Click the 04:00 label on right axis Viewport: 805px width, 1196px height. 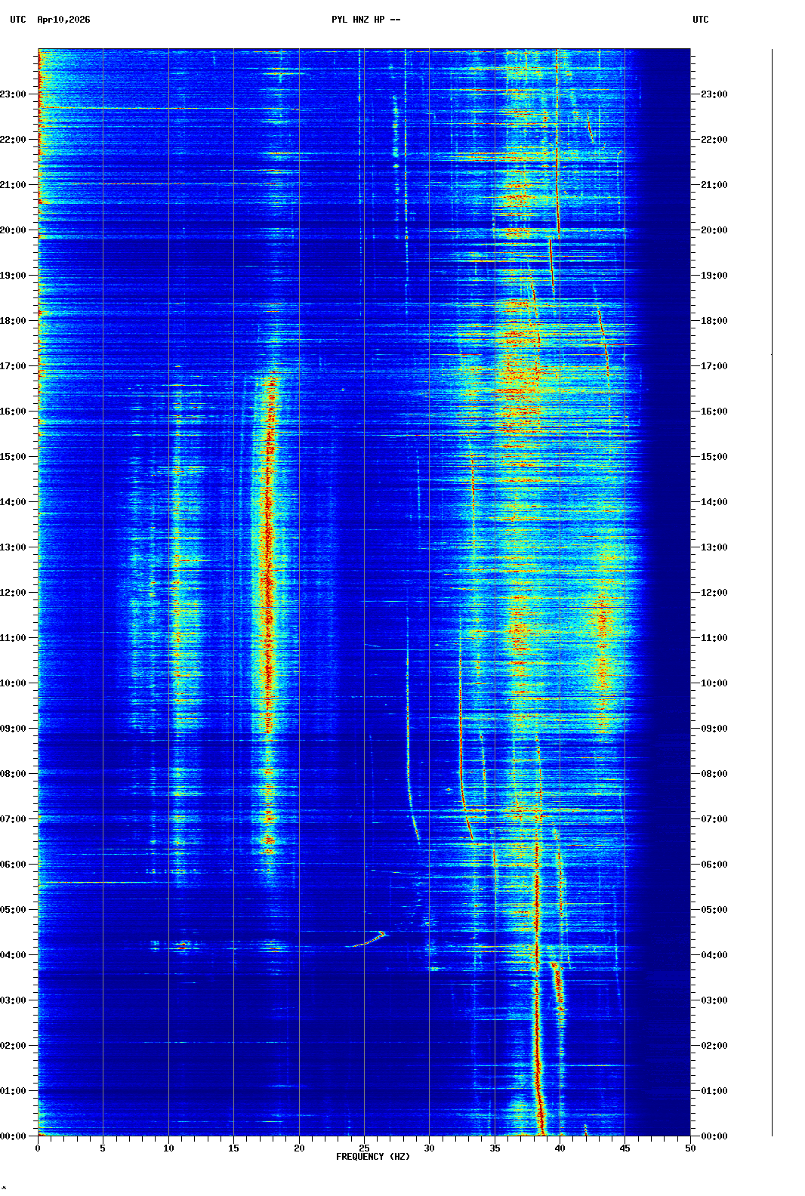click(714, 955)
